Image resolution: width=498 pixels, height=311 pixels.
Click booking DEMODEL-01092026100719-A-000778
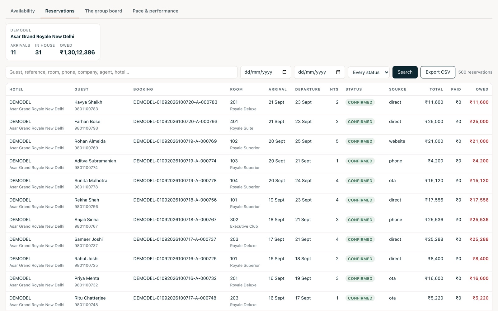click(175, 180)
